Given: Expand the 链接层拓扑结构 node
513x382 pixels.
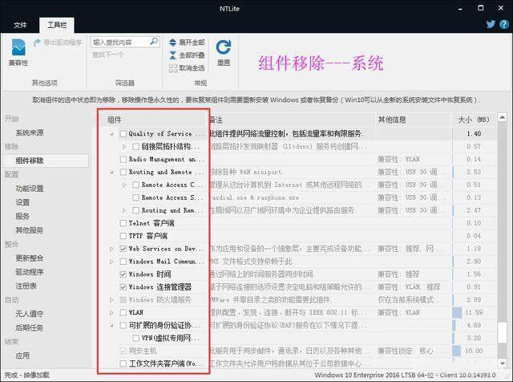Looking at the screenshot, I should (124, 146).
